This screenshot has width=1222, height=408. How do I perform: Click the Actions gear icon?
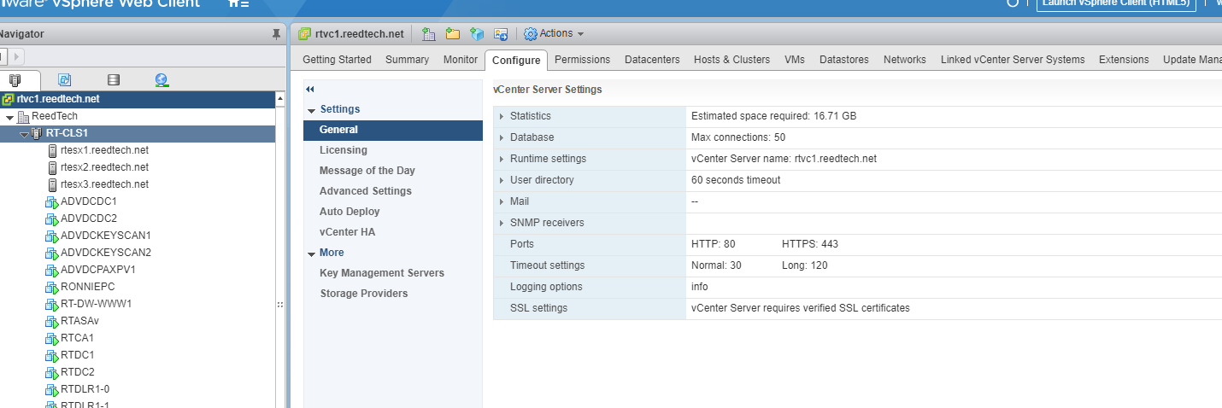click(530, 34)
